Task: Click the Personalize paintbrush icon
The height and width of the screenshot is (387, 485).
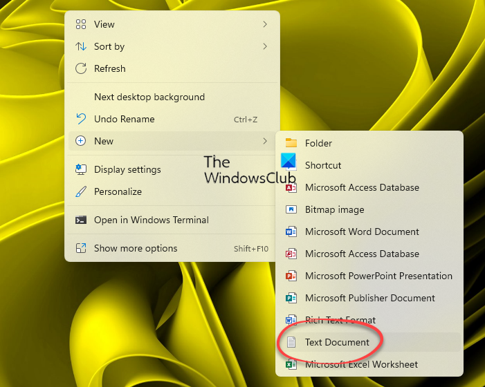Action: pos(81,191)
